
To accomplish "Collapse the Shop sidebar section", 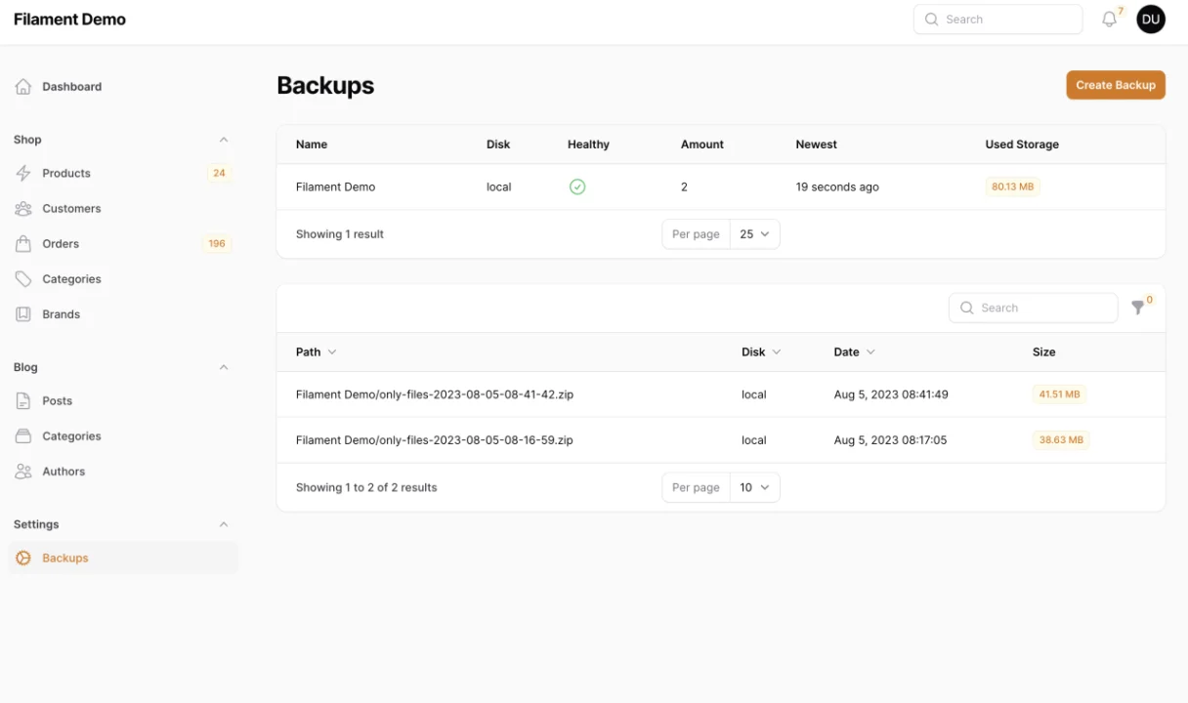I will (223, 139).
